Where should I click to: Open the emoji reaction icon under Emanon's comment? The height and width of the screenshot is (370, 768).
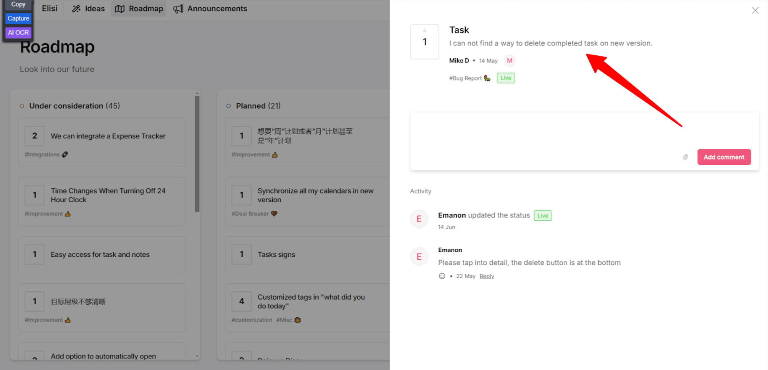(442, 276)
